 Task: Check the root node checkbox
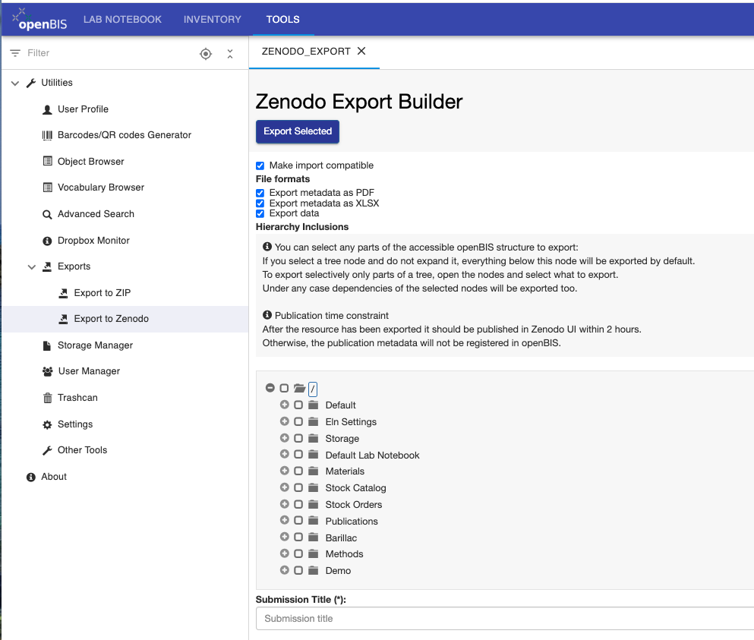[x=284, y=388]
